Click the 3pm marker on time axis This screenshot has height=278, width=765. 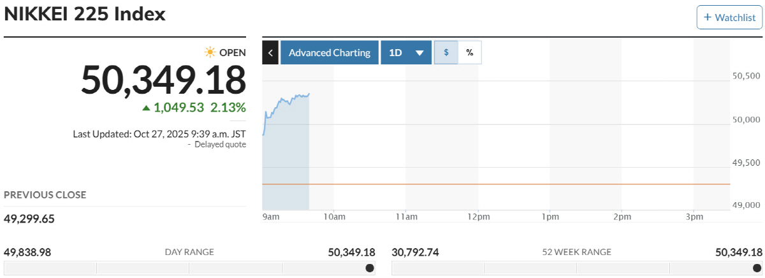694,217
